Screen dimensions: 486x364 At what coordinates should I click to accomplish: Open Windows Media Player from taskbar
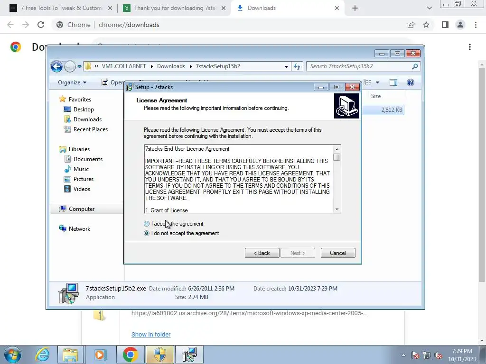[x=100, y=355]
